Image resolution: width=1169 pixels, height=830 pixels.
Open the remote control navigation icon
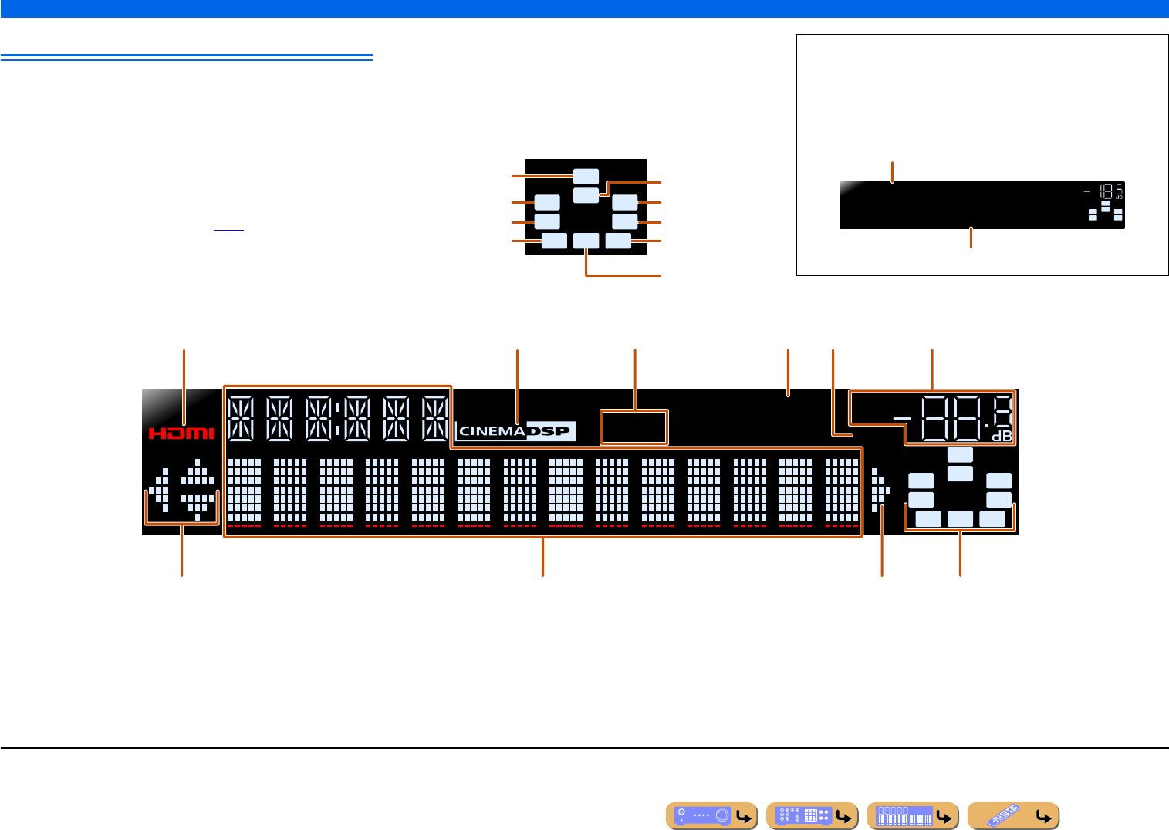pos(1013,816)
